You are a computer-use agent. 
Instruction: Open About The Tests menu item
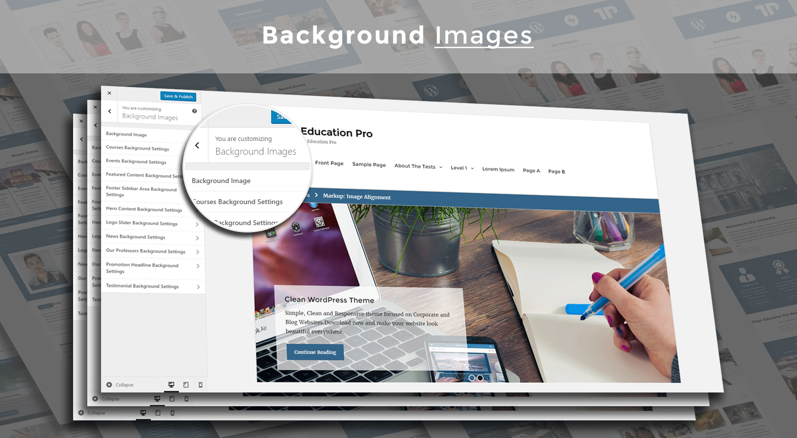click(x=415, y=166)
